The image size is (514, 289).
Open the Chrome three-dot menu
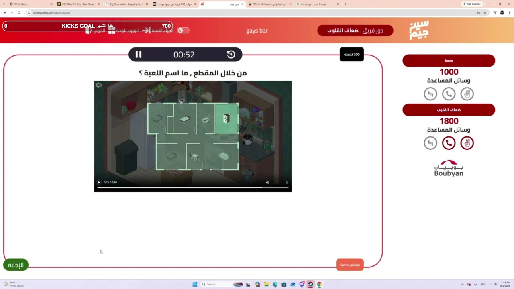click(x=509, y=12)
